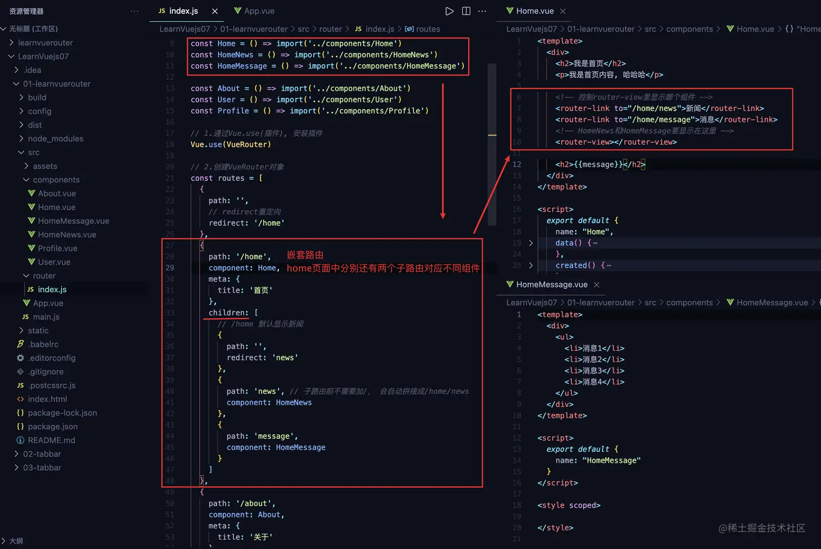Image resolution: width=821 pixels, height=549 pixels.
Task: Click line 29 in index.js gutter
Action: point(169,268)
